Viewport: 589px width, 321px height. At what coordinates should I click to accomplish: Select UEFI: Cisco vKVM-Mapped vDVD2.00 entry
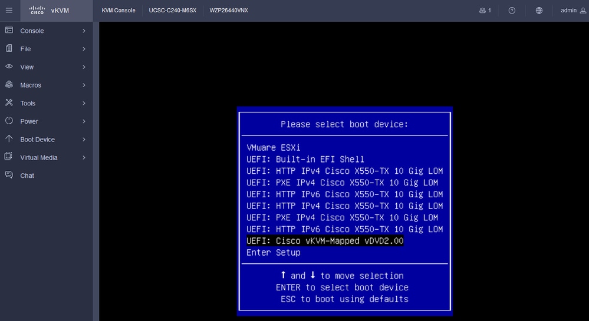tap(325, 241)
